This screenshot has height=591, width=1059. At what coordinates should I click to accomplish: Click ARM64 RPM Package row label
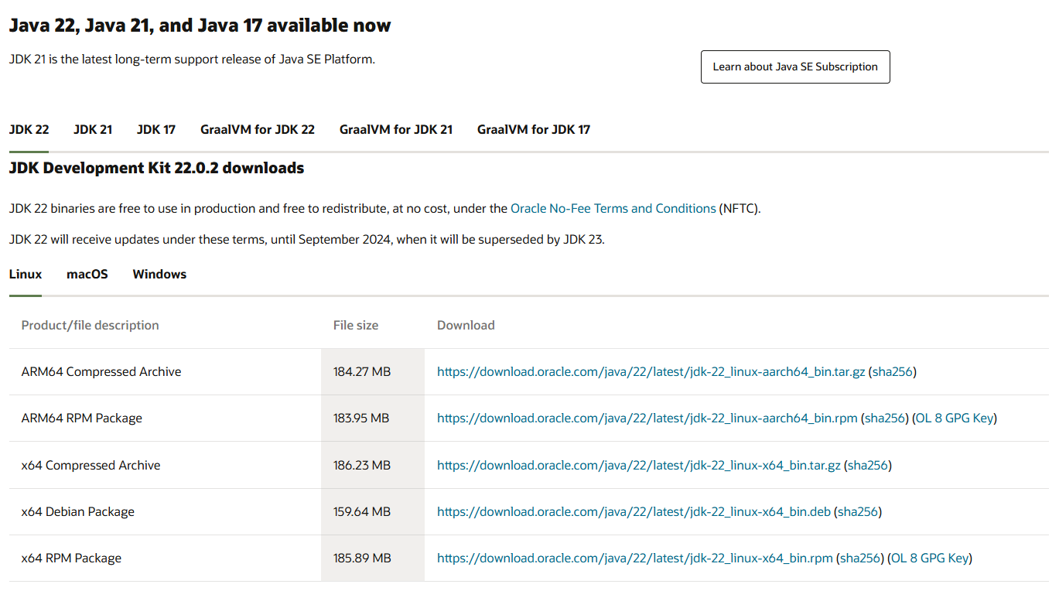coord(82,418)
